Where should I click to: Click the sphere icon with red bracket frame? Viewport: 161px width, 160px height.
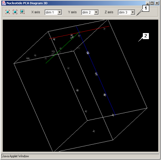click(15, 12)
